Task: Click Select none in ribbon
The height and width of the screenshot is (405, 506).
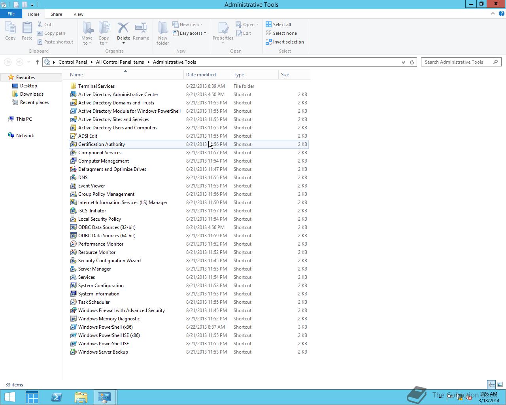Action: tap(281, 33)
